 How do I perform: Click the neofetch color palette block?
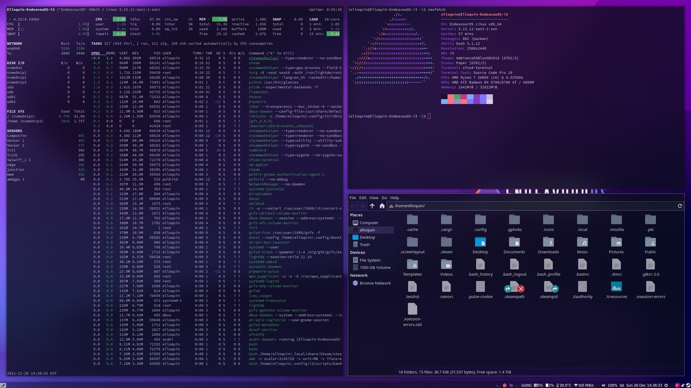(x=466, y=99)
